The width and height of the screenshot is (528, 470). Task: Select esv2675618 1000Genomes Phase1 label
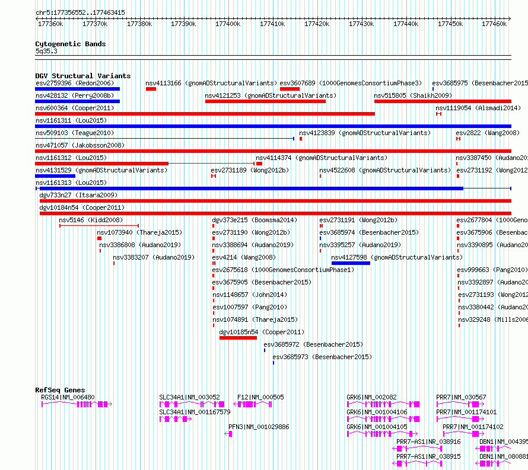[x=283, y=270]
